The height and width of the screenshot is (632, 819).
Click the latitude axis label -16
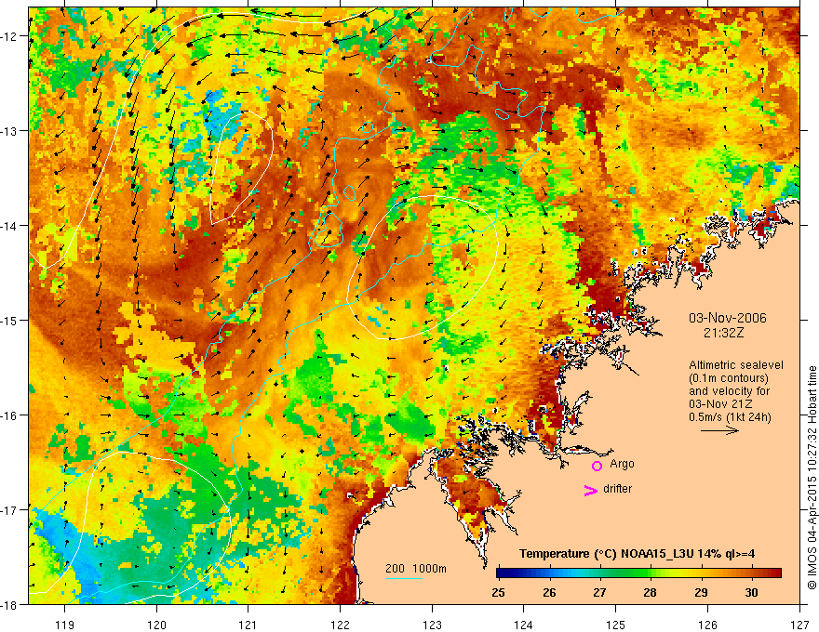(x=9, y=415)
